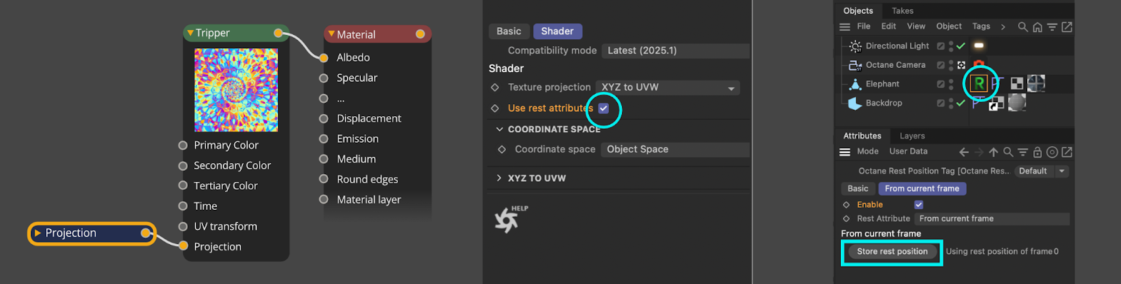Click the Octane help logo icon
This screenshot has width=1121, height=284.
tap(507, 220)
